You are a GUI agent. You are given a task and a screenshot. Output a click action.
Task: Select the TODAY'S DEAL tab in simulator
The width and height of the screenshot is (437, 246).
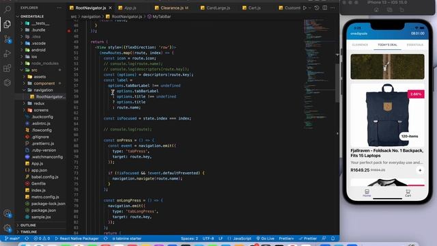(x=387, y=45)
